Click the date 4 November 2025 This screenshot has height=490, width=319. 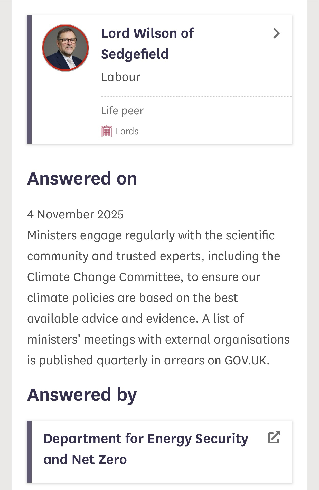pos(75,214)
